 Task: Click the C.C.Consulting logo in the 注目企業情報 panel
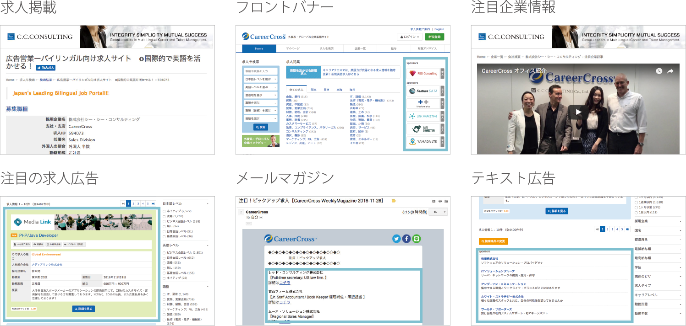tap(511, 37)
